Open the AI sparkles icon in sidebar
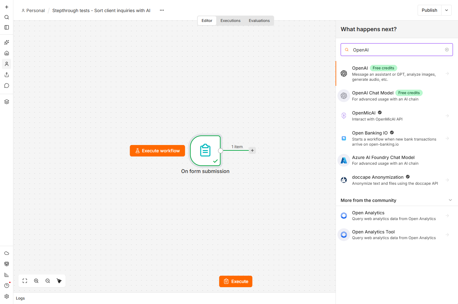The height and width of the screenshot is (304, 458). (7, 42)
